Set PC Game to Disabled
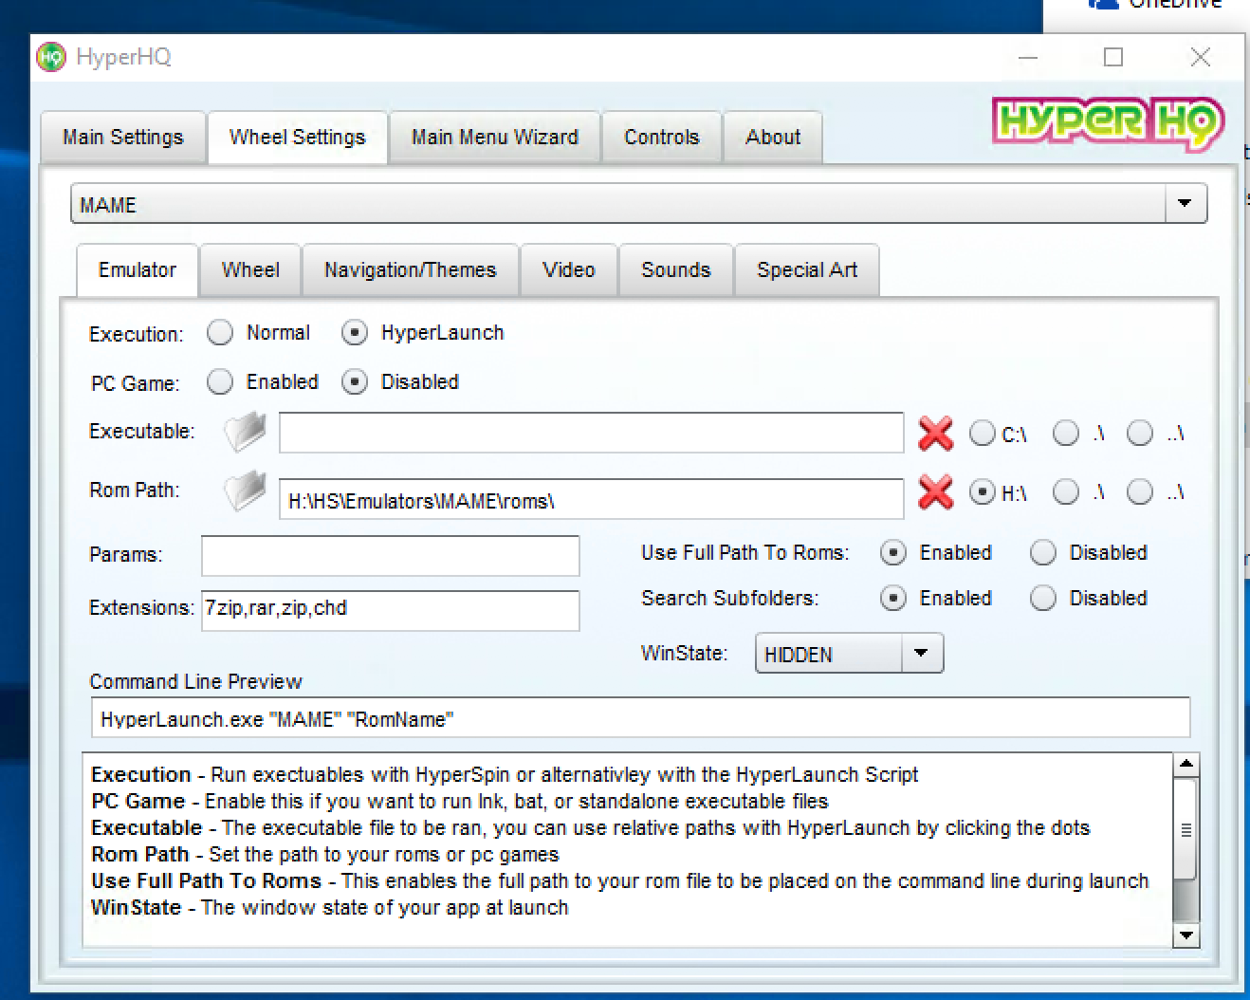Screen dimensions: 1250x1000 [354, 381]
